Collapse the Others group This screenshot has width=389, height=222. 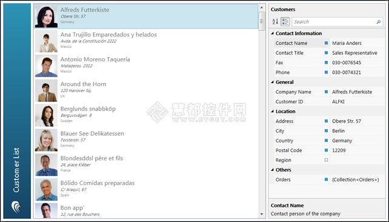tap(273, 170)
